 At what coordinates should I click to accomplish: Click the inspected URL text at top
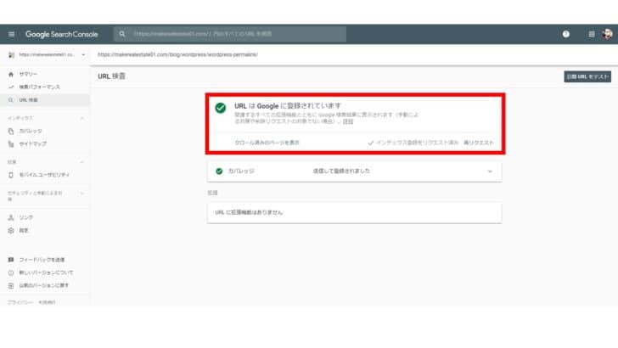click(x=177, y=55)
